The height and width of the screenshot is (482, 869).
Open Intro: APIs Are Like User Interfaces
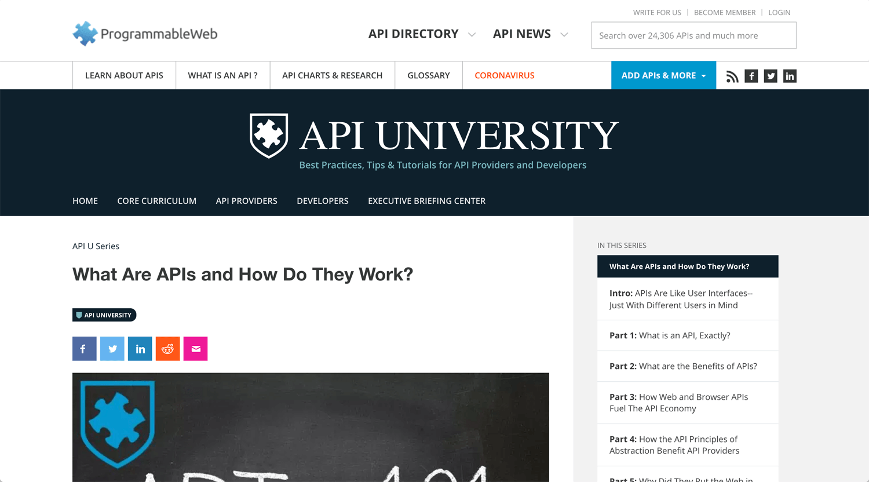click(x=688, y=299)
